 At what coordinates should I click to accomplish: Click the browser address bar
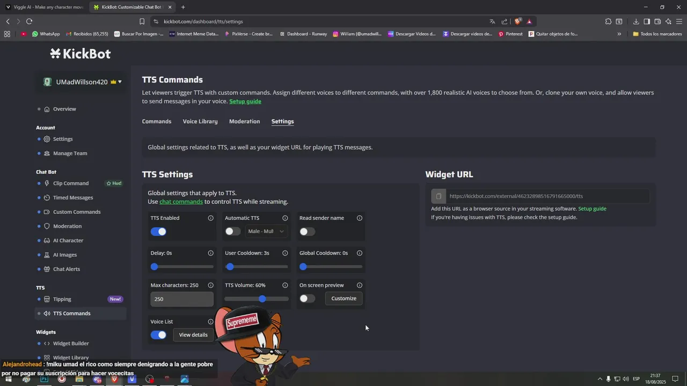click(x=322, y=21)
